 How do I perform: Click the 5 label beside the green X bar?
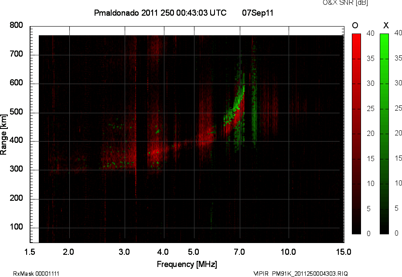397,208
